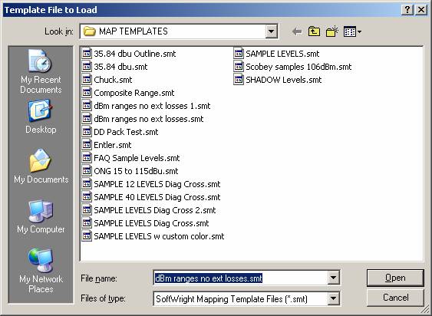Expand the File name dropdown arrow
This screenshot has height=316, width=432.
[333, 278]
